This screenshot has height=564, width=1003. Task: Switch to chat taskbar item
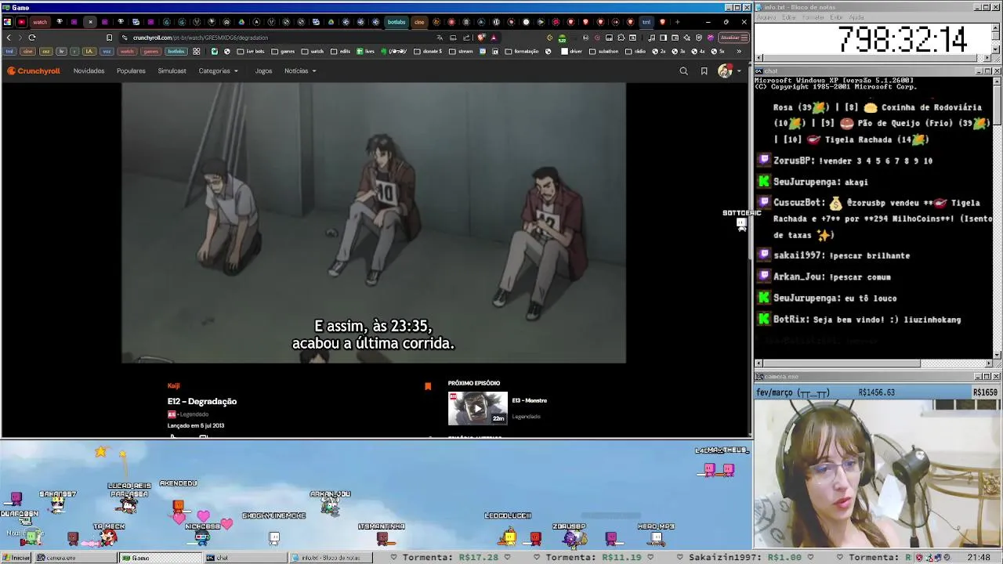244,558
